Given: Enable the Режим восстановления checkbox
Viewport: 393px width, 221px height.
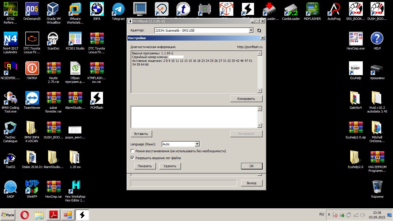Looking at the screenshot, I should pos(133,151).
